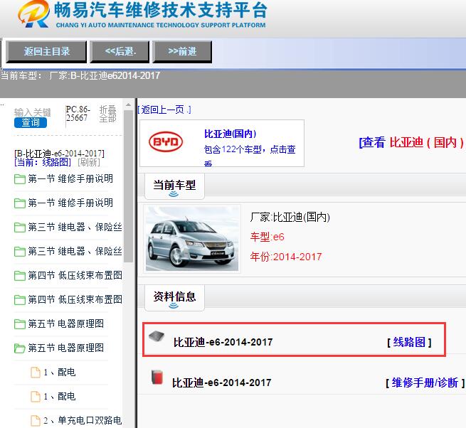The width and height of the screenshot is (466, 428).
Task: Go forward using the >>前进 button
Action: coord(182,52)
